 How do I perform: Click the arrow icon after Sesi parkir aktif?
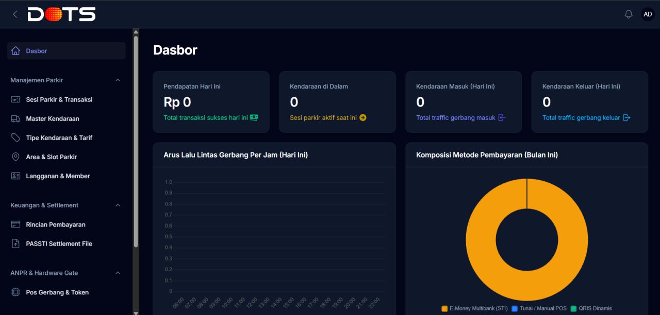(x=363, y=118)
